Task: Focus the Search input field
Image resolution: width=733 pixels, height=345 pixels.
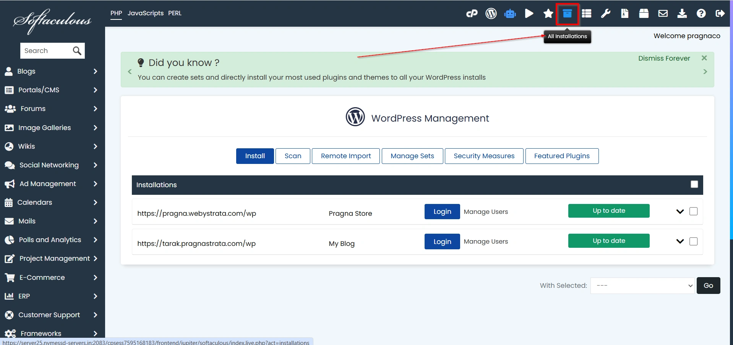Action: tap(47, 51)
